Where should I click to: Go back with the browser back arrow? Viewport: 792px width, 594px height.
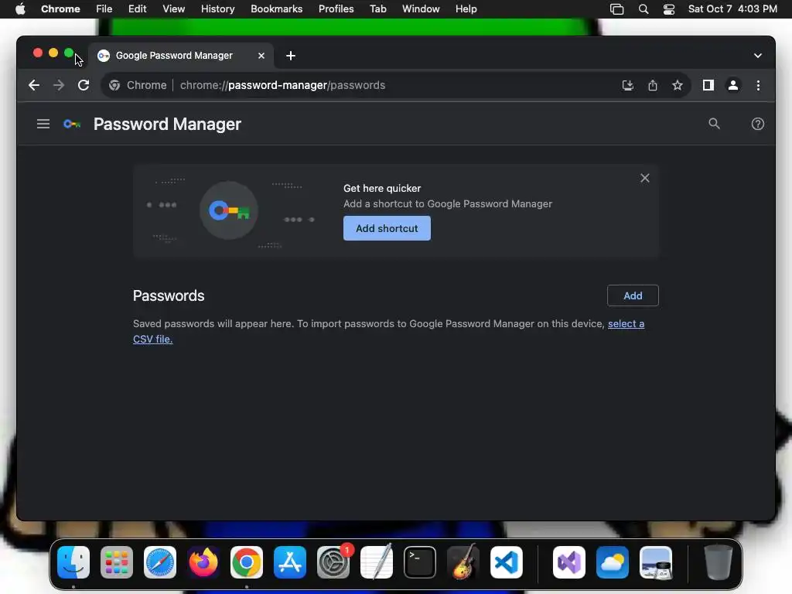(x=34, y=85)
